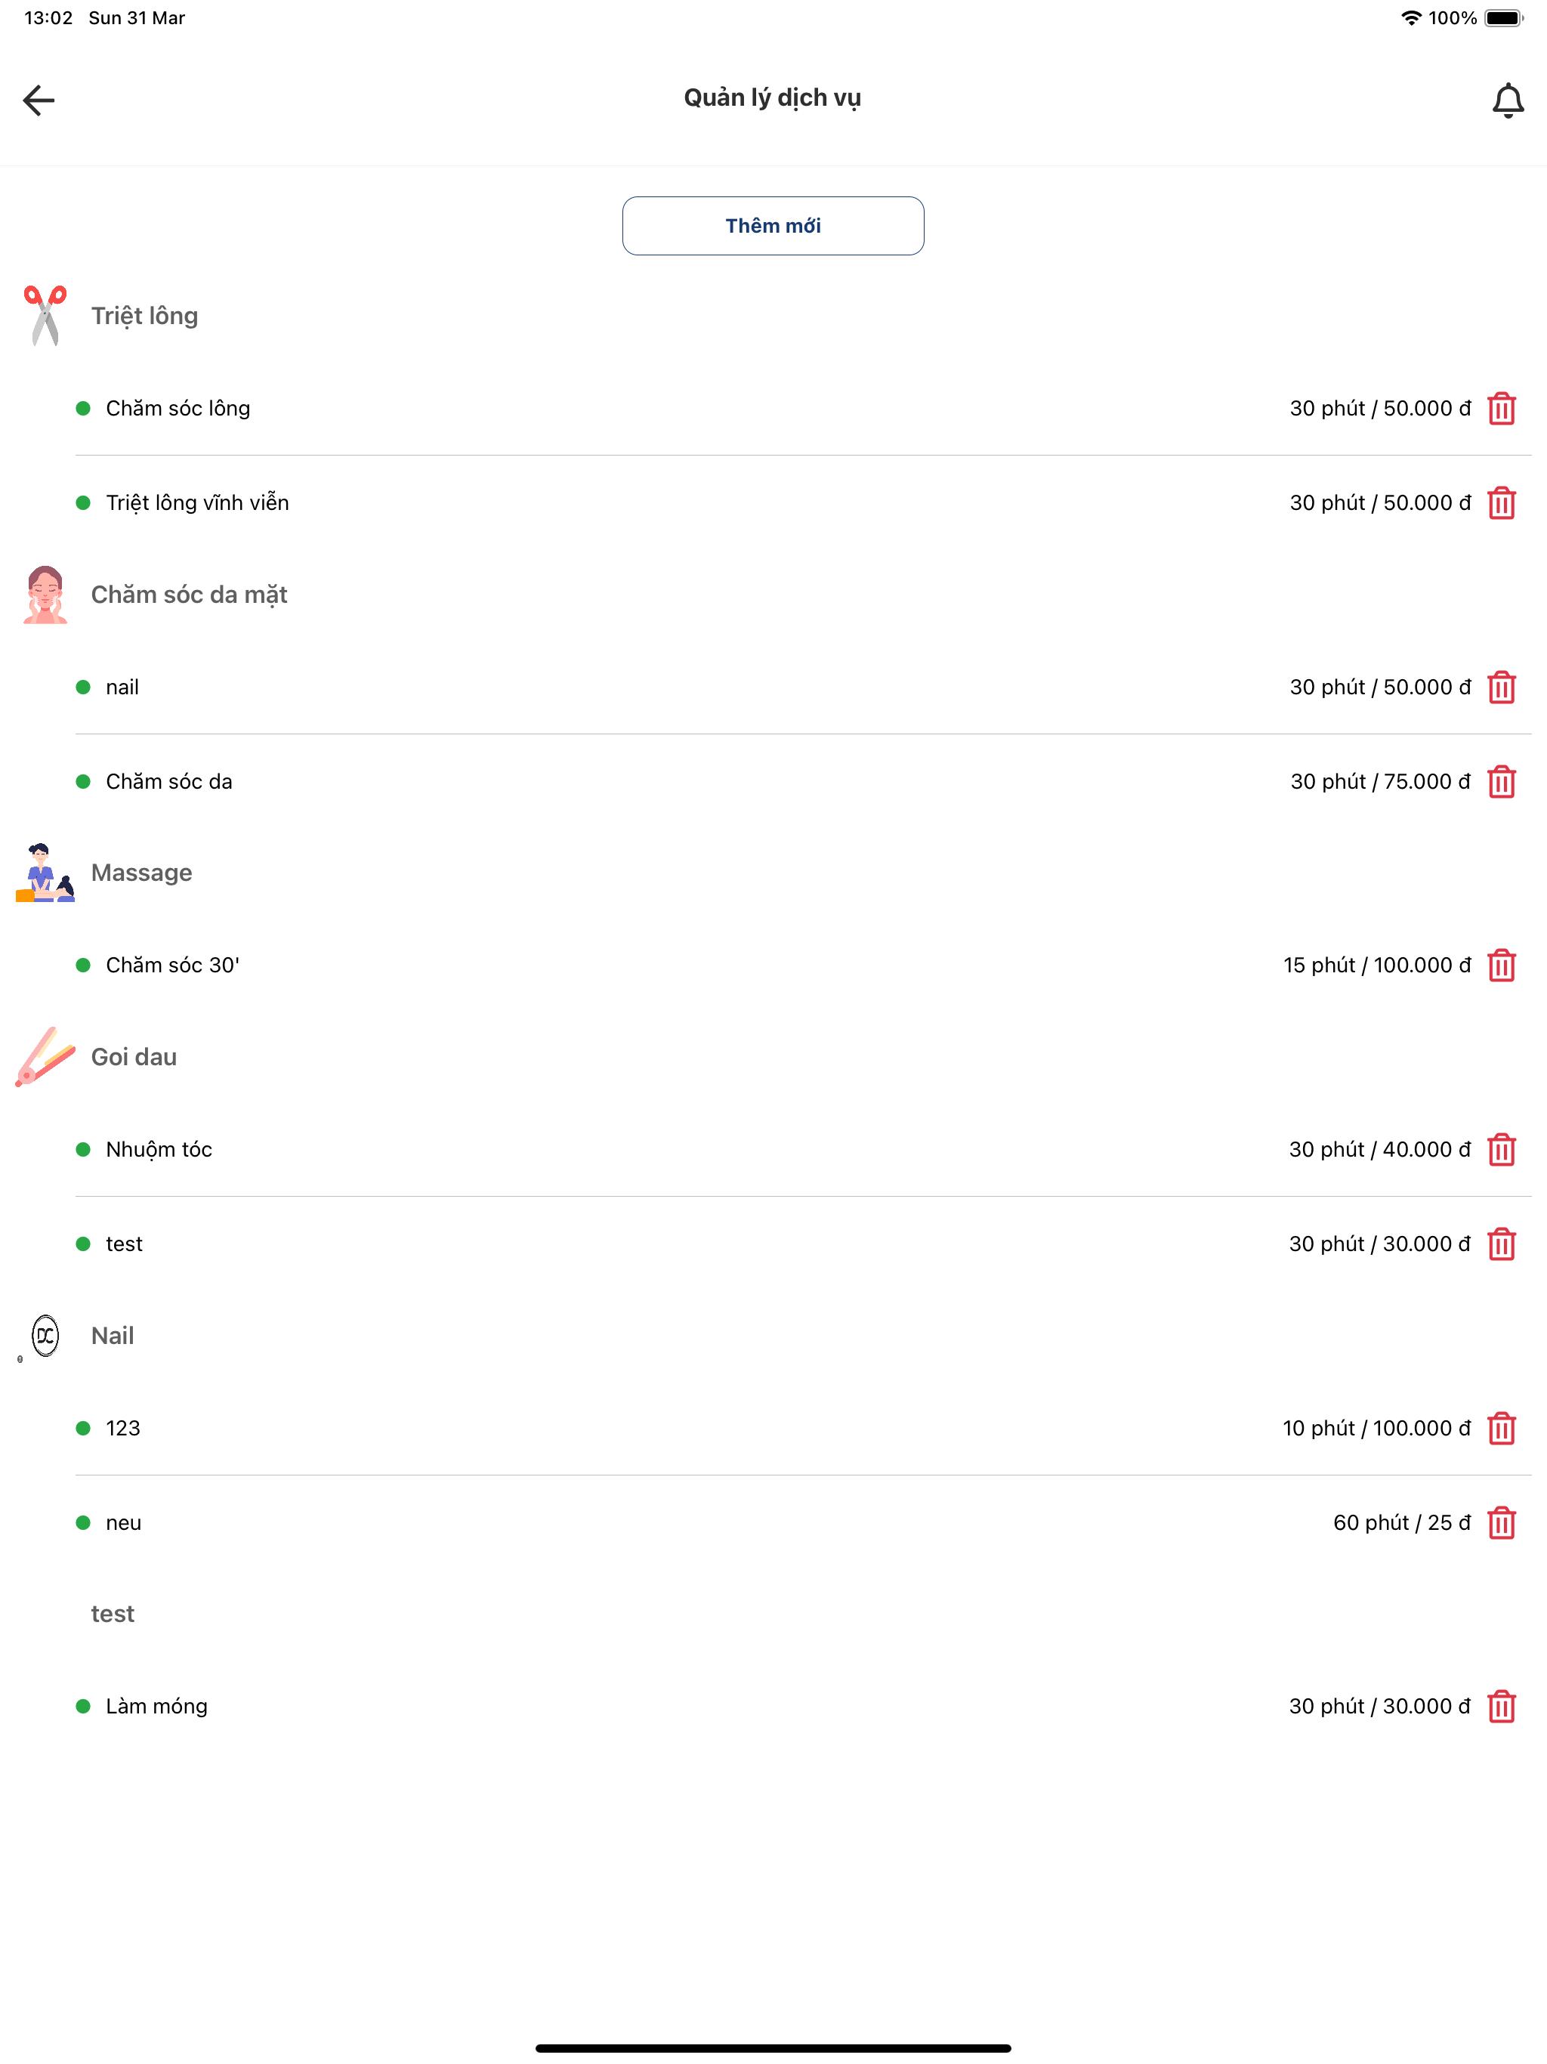Remove the 123 service under Nail

click(1501, 1429)
